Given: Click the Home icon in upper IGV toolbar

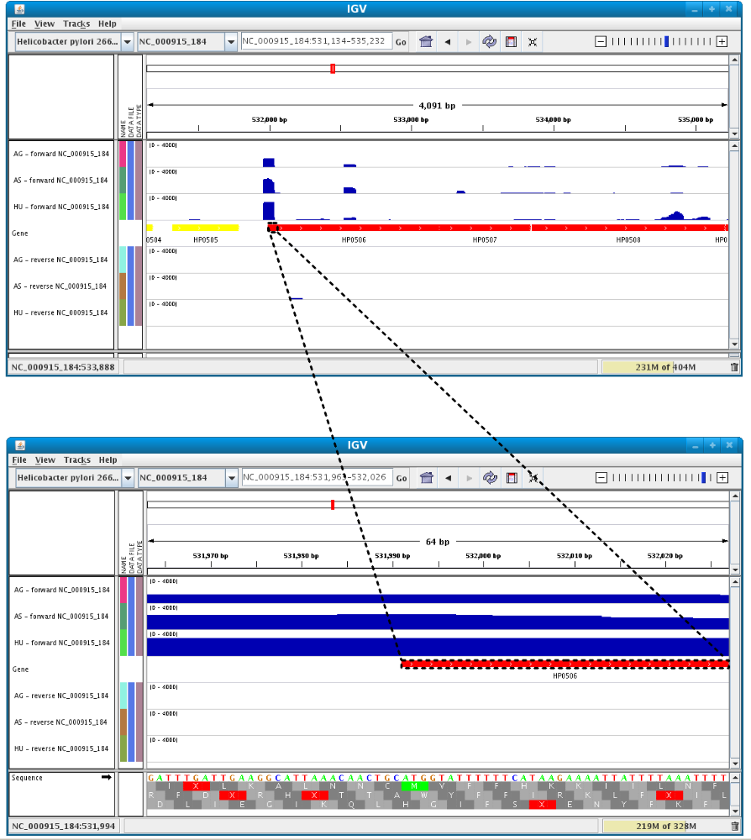Looking at the screenshot, I should point(426,42).
